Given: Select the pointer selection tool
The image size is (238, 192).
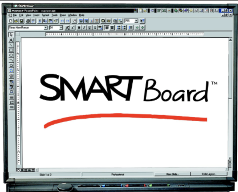Looking at the screenshot, I should pos(11,35).
